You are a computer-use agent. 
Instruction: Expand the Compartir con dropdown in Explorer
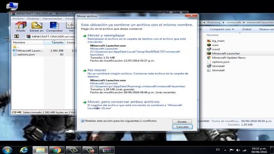222,29
